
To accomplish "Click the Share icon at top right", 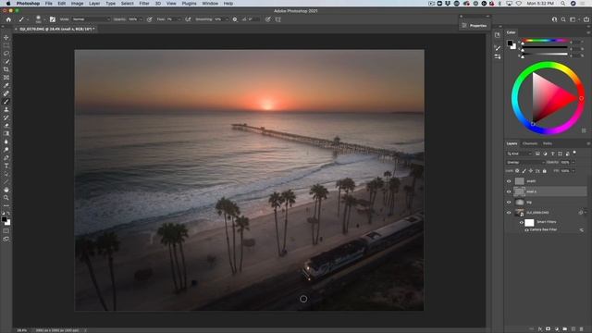I will coord(586,19).
